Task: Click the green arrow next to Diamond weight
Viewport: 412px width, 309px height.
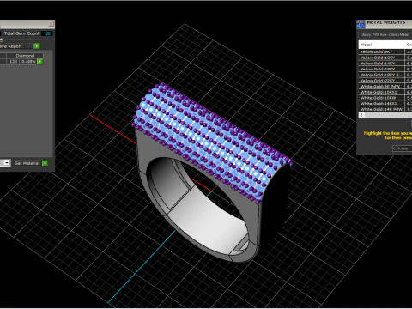Action: pos(40,62)
